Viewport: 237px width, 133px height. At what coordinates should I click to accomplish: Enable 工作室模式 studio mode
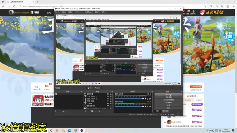coord(169,103)
